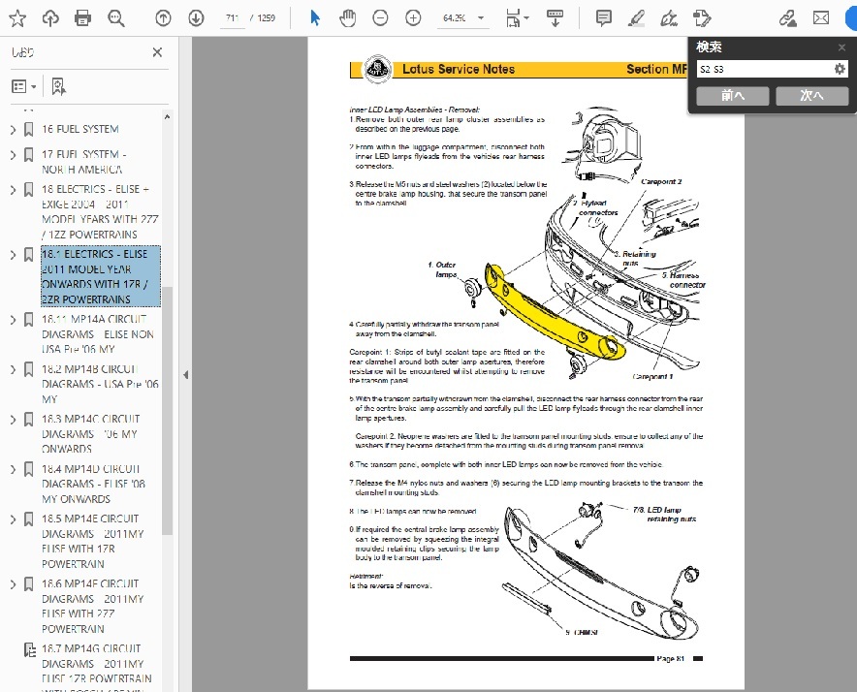
Task: Zoom out with the minus circle
Action: tap(380, 18)
